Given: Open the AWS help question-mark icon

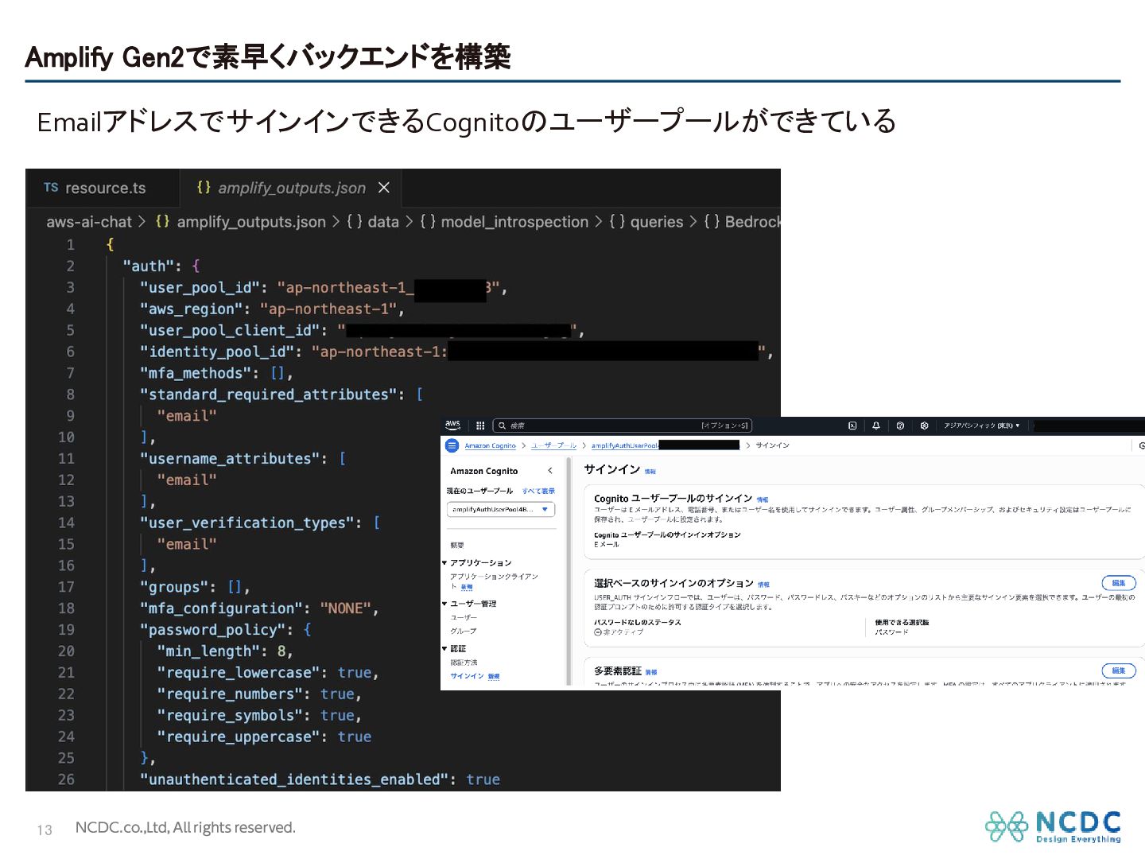Looking at the screenshot, I should [900, 426].
